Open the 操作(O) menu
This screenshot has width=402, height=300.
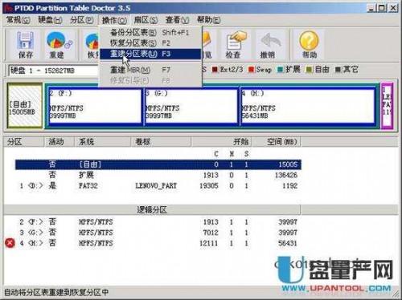click(x=114, y=20)
